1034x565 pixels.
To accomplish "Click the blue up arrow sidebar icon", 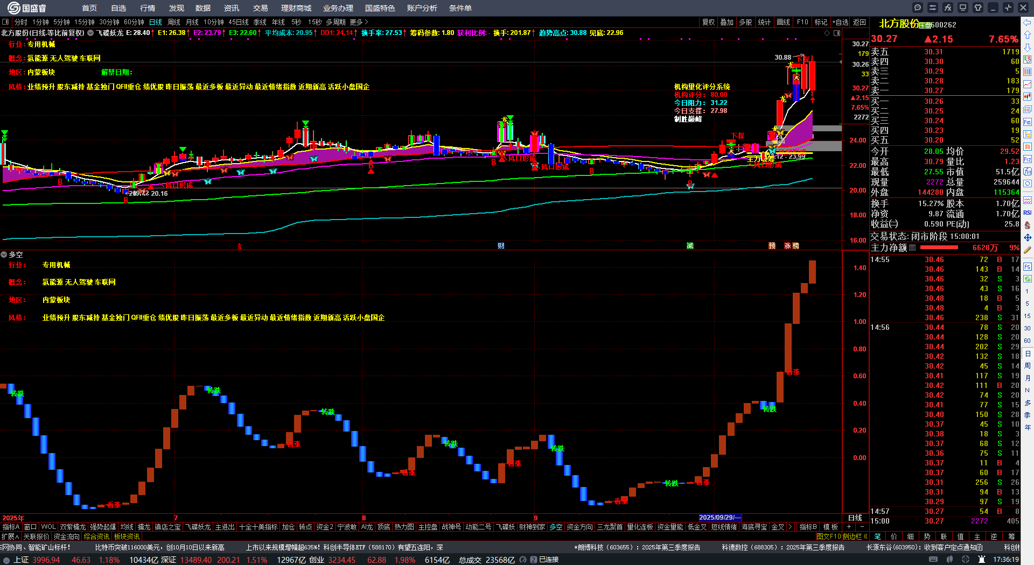I will pos(1028,35).
